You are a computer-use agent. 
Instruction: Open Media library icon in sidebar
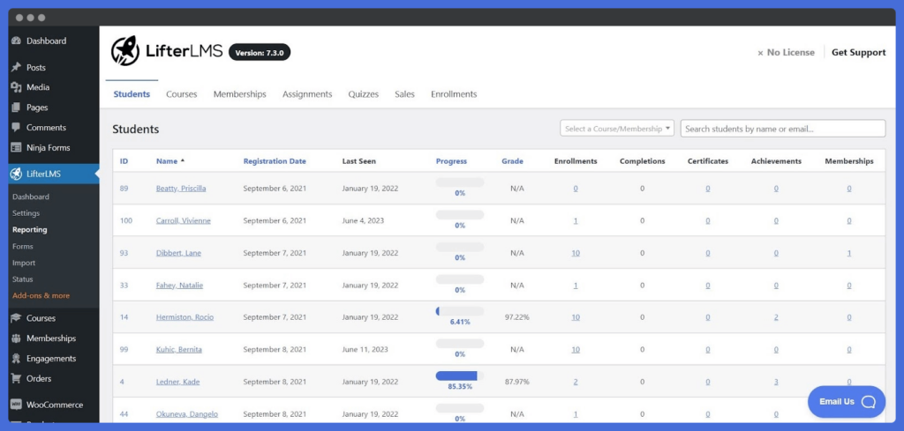pos(16,87)
